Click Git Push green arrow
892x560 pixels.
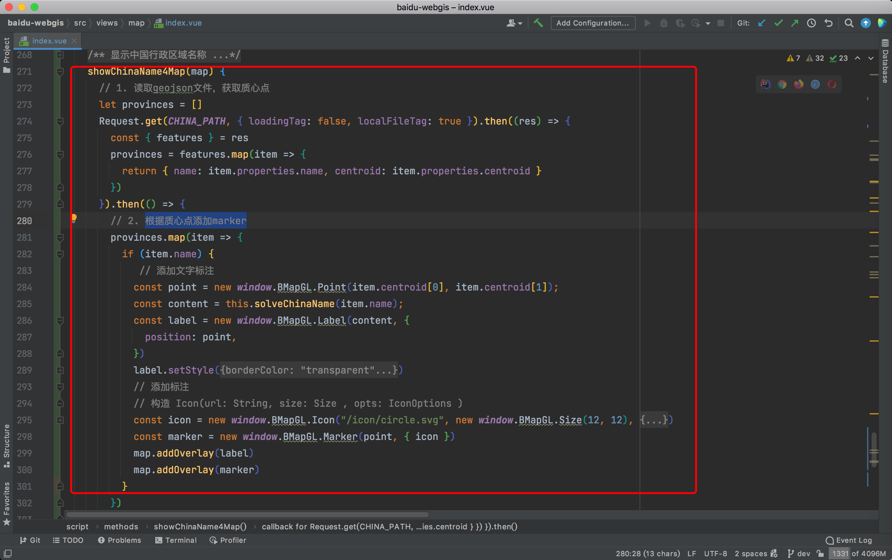click(x=795, y=23)
